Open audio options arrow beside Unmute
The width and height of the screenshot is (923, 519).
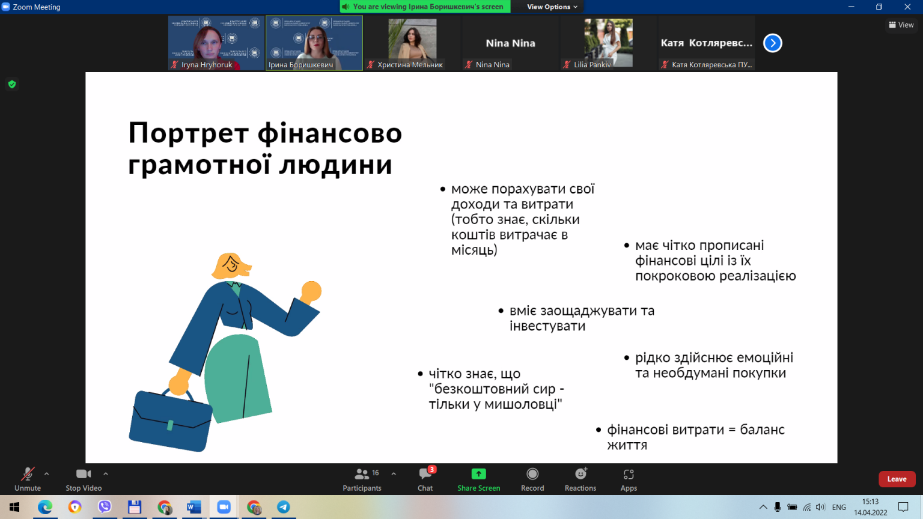47,474
